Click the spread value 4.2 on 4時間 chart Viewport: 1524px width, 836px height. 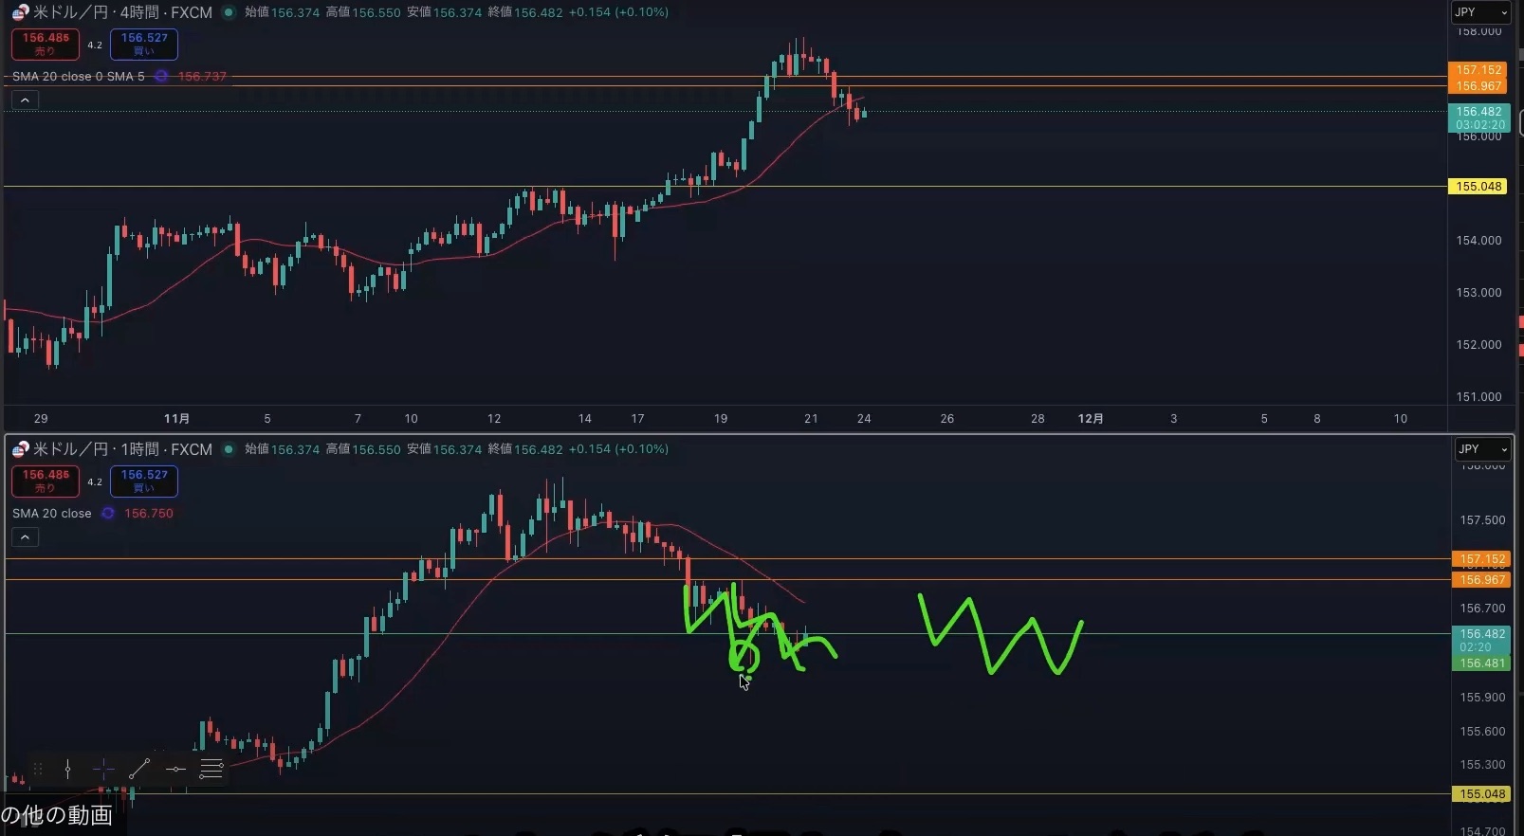[95, 45]
